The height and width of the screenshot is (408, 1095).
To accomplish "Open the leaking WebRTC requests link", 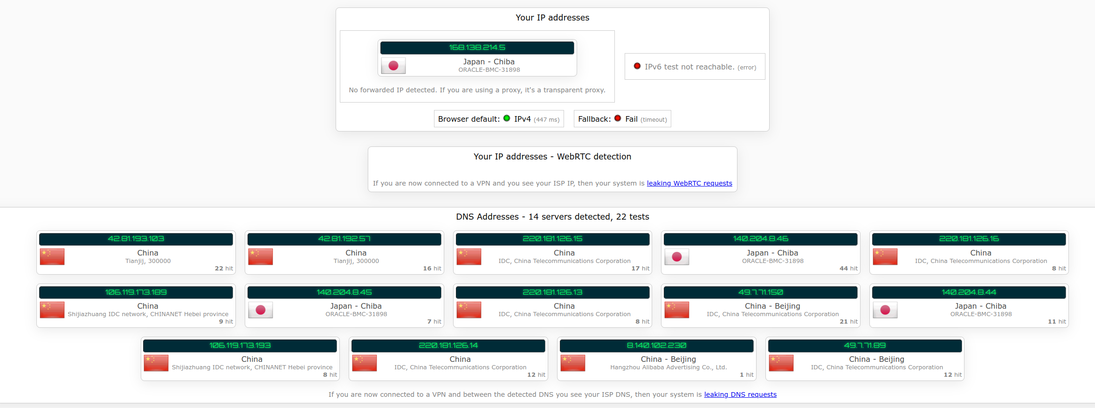I will pos(689,183).
